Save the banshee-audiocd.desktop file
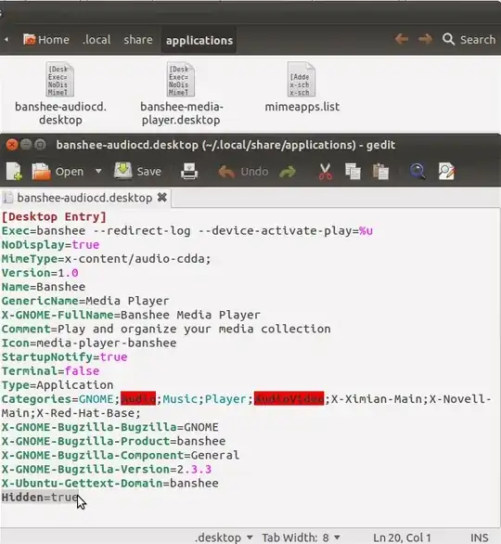This screenshot has width=501, height=544. click(x=138, y=171)
